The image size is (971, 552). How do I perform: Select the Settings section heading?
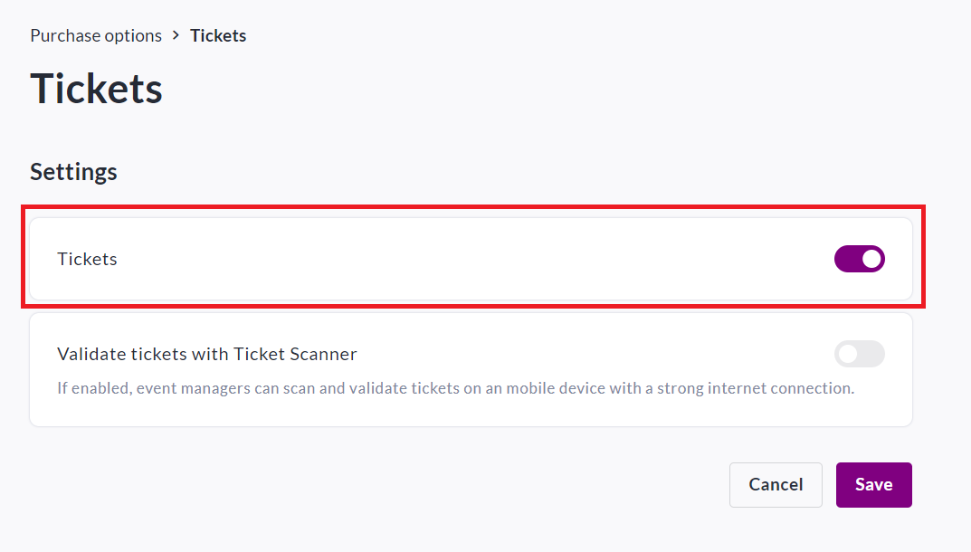pos(73,171)
